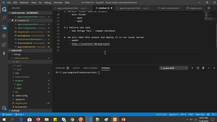Expand the node_modules folder

coord(30,77)
